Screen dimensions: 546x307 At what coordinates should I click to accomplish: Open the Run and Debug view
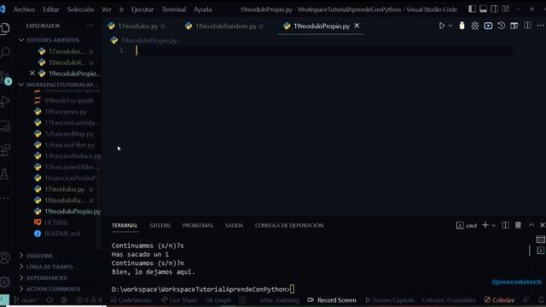[x=5, y=101]
